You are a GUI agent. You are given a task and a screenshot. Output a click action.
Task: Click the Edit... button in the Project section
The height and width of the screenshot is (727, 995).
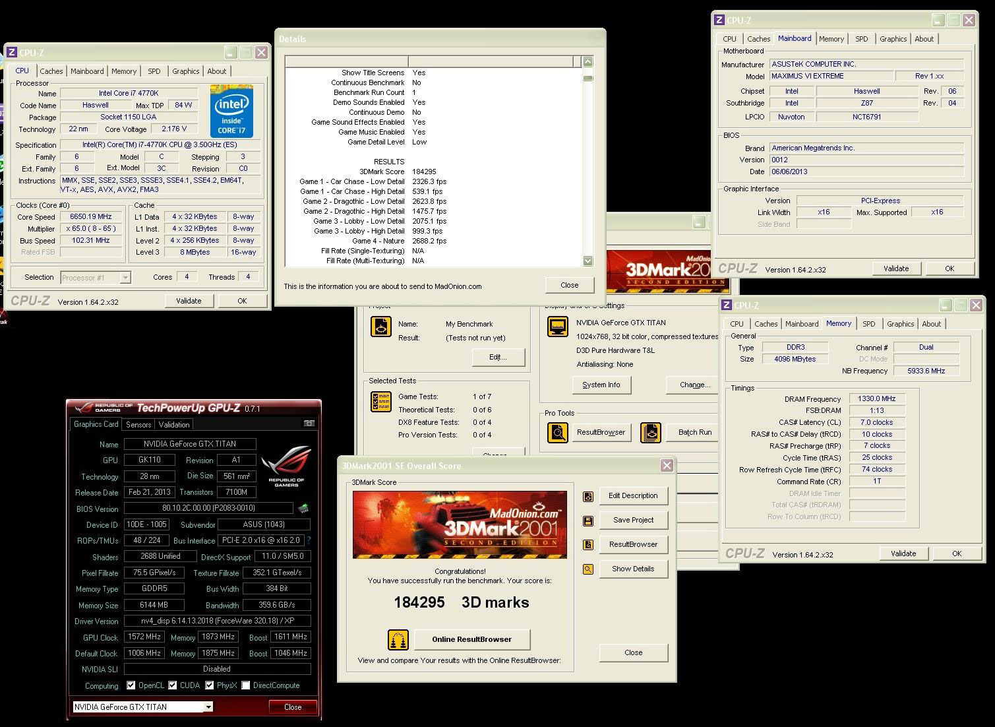tap(498, 357)
